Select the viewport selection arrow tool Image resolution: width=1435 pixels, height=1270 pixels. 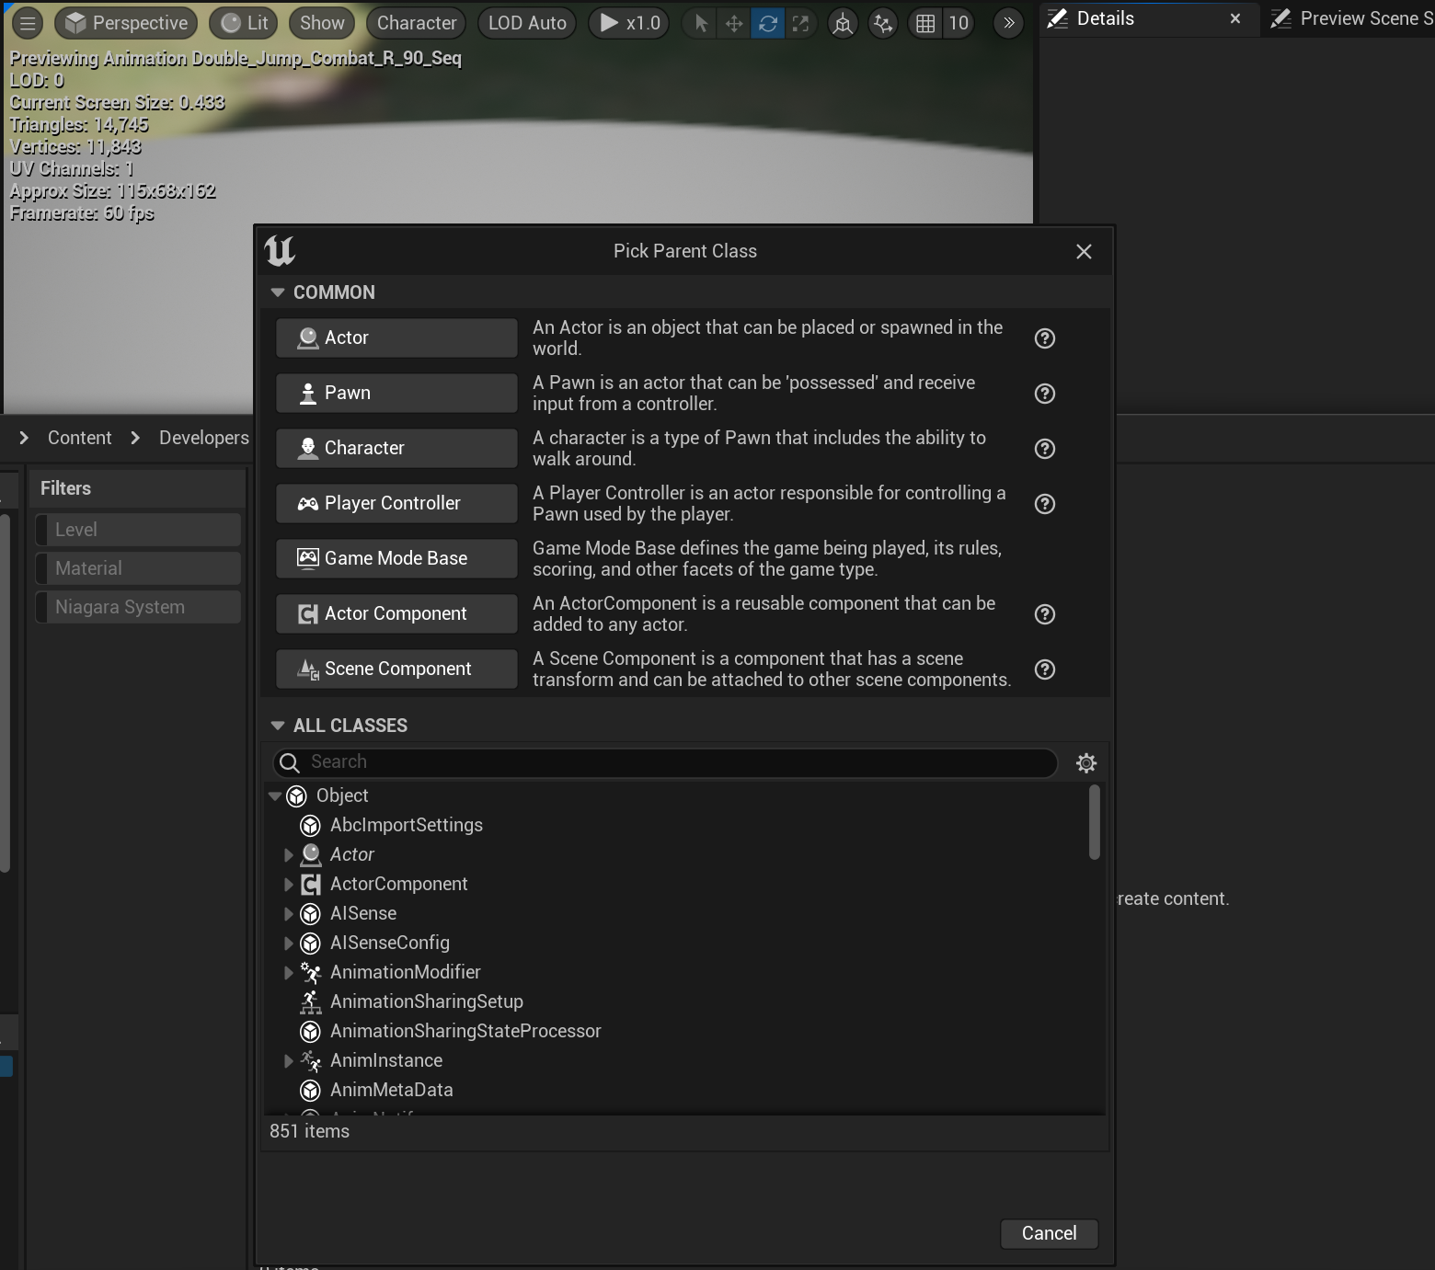point(701,23)
